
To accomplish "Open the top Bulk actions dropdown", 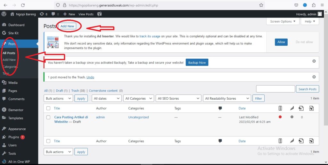I will point(58,99).
